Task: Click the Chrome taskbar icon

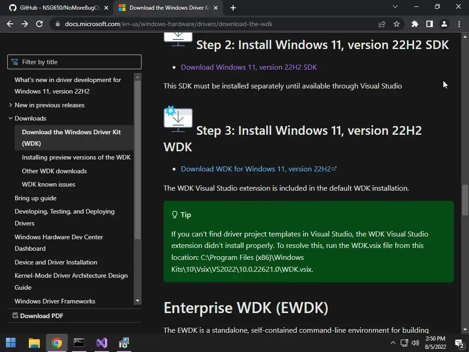Action: click(x=56, y=343)
